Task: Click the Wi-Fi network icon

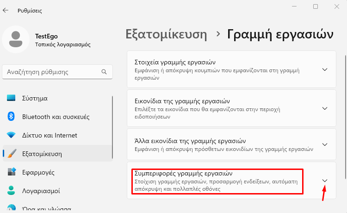Action: pyautogui.click(x=11, y=135)
